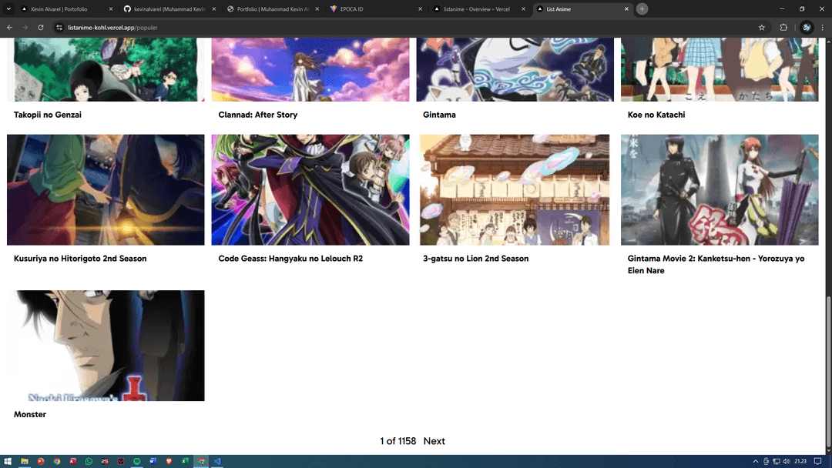Screen dimensions: 832x468
Task: Open the browser profile avatar
Action: point(807,27)
